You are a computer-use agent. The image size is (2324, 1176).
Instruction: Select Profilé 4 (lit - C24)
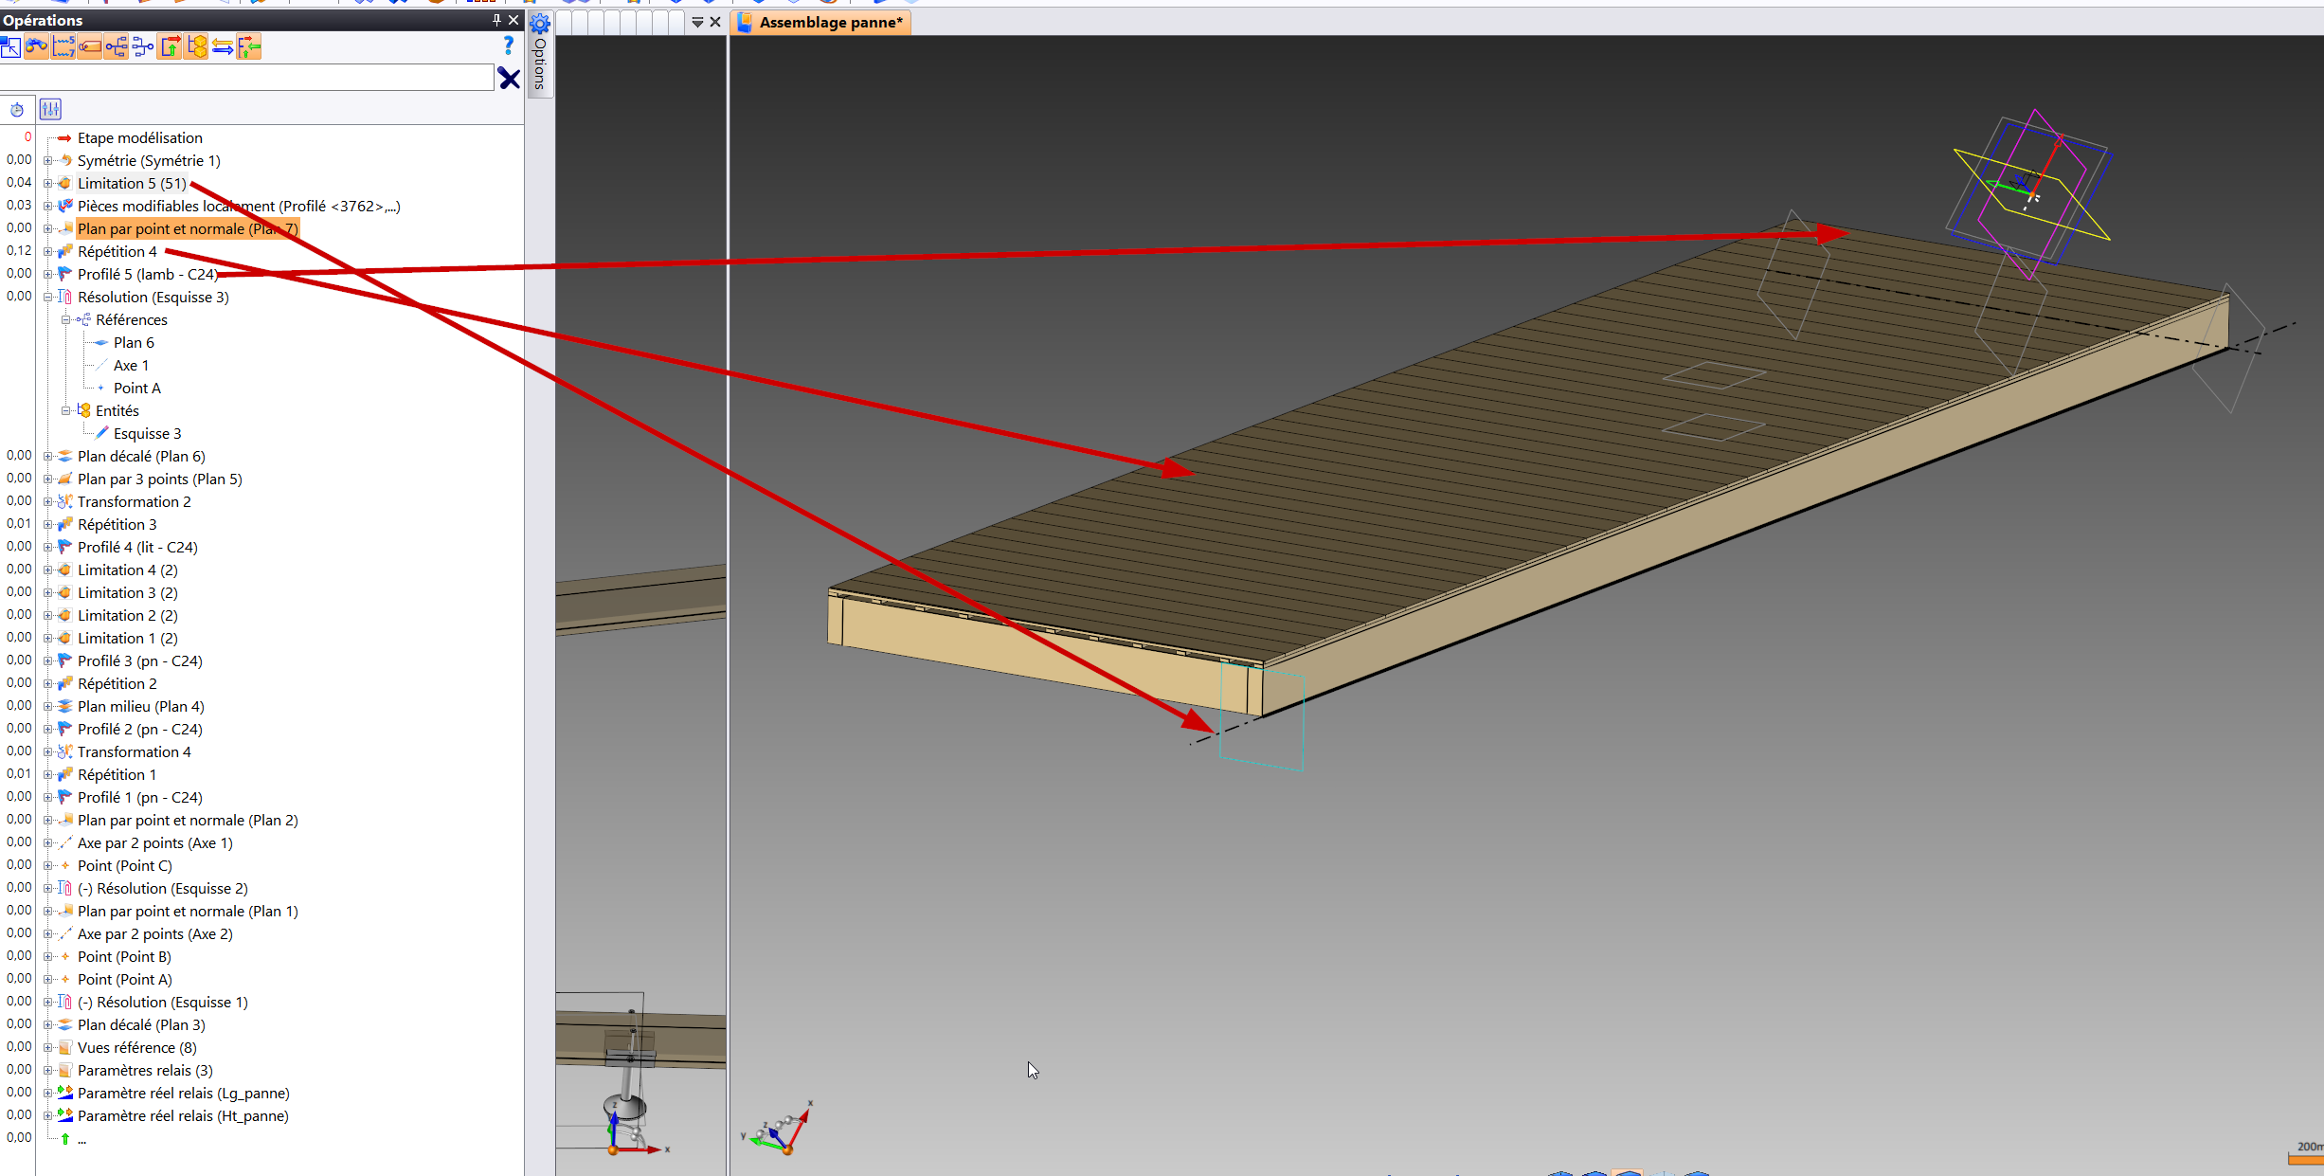point(137,548)
